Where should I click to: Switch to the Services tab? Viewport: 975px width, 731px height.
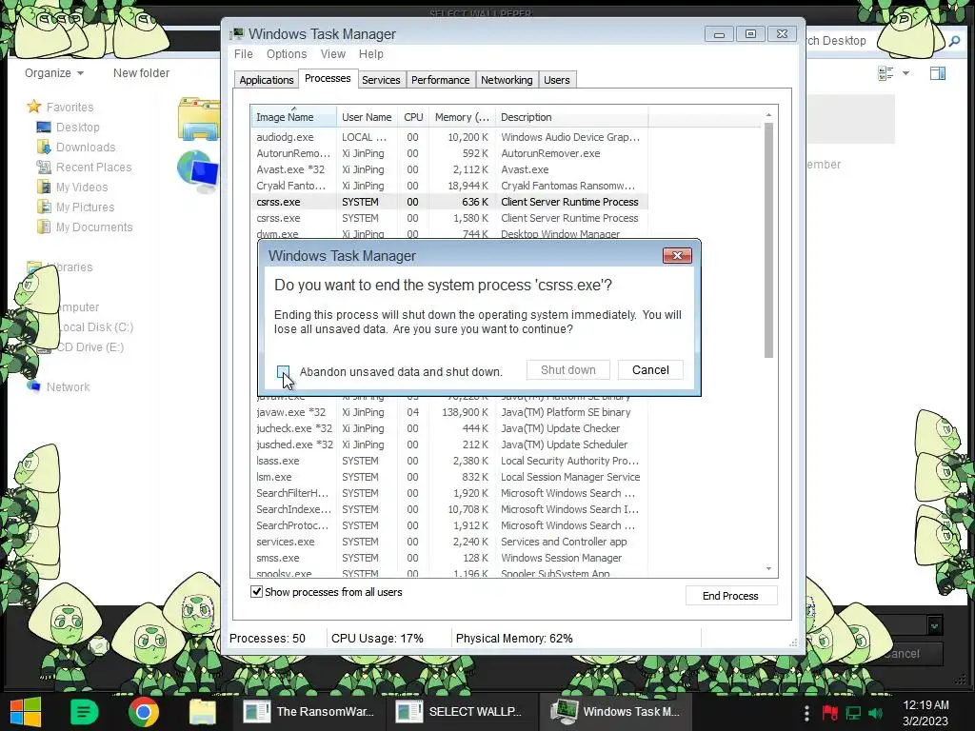click(381, 80)
